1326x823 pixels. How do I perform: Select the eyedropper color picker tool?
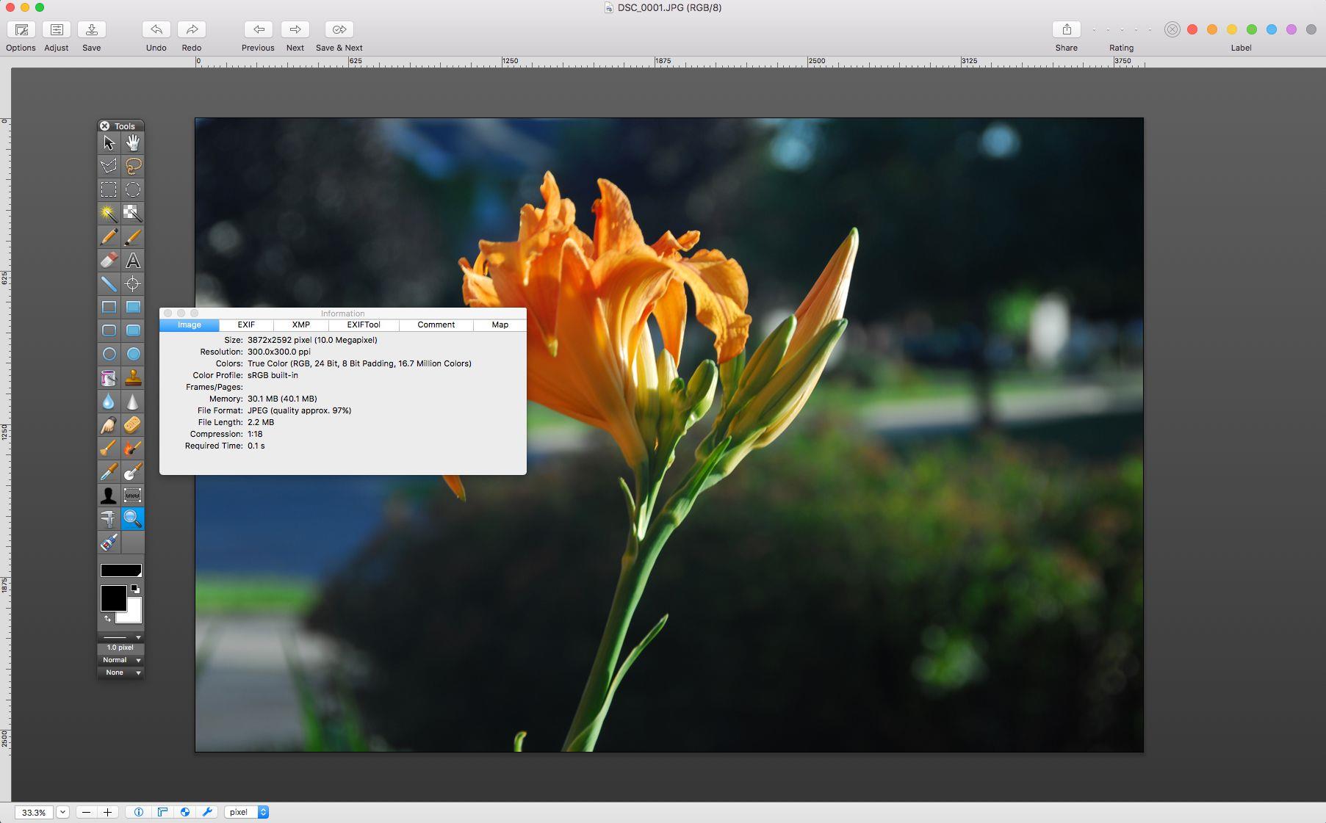[x=109, y=471]
